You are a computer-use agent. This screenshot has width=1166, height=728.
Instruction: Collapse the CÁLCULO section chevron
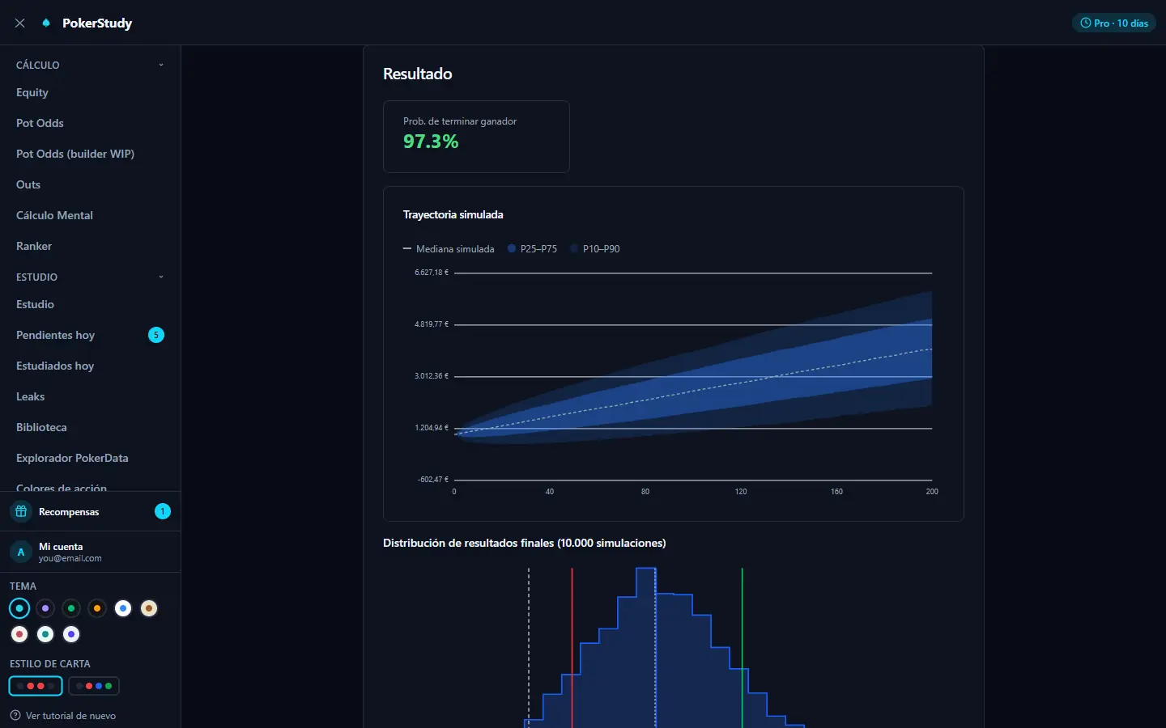click(x=161, y=65)
